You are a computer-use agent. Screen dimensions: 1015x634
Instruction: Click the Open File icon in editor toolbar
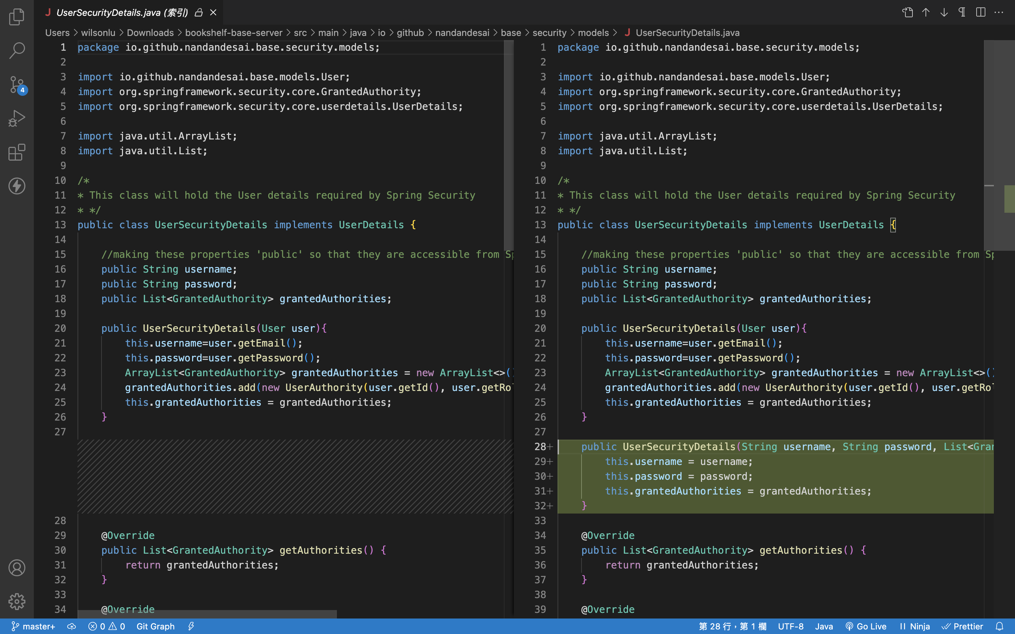(907, 13)
